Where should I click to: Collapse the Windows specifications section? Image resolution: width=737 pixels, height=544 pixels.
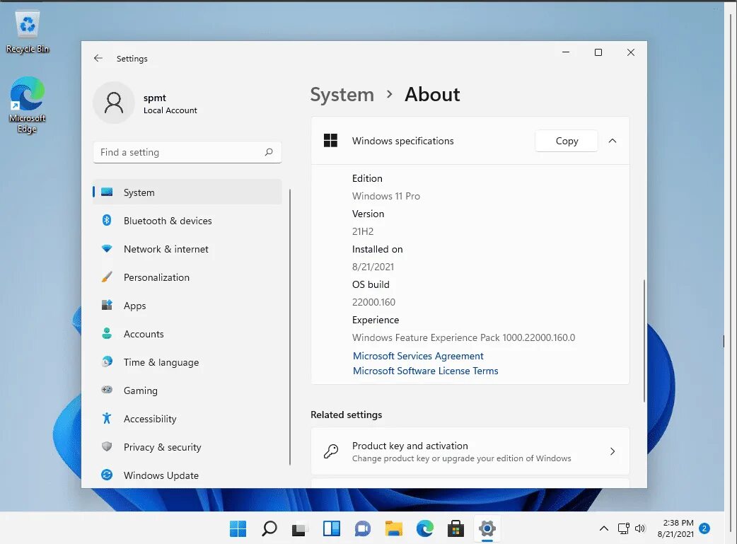point(613,141)
